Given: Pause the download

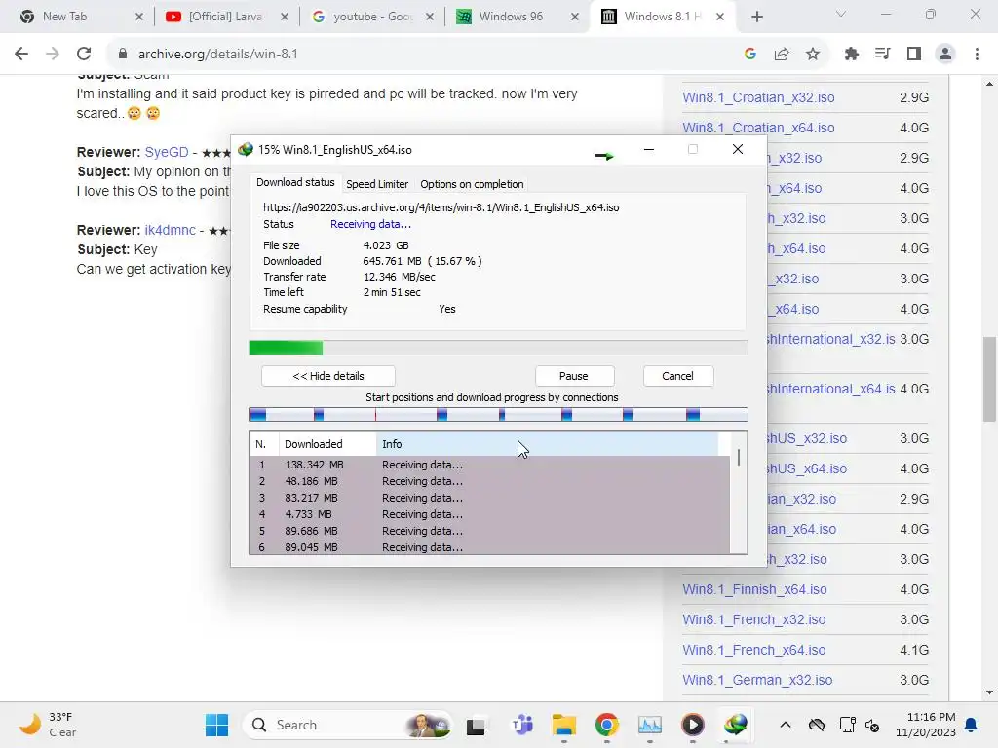Looking at the screenshot, I should (x=573, y=376).
